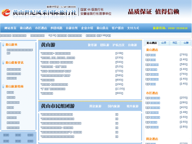Screen dimensions: 192x144
Task: Click the 黄山游来 sidebar heading
Action: [x=11, y=45]
